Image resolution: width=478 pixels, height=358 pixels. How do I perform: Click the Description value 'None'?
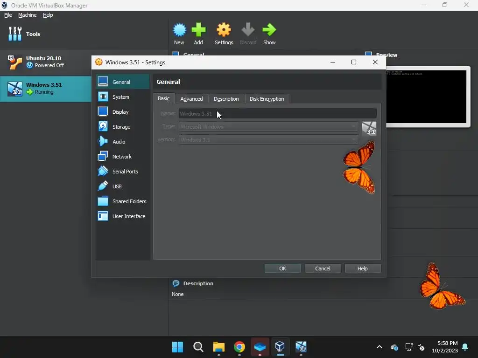178,294
